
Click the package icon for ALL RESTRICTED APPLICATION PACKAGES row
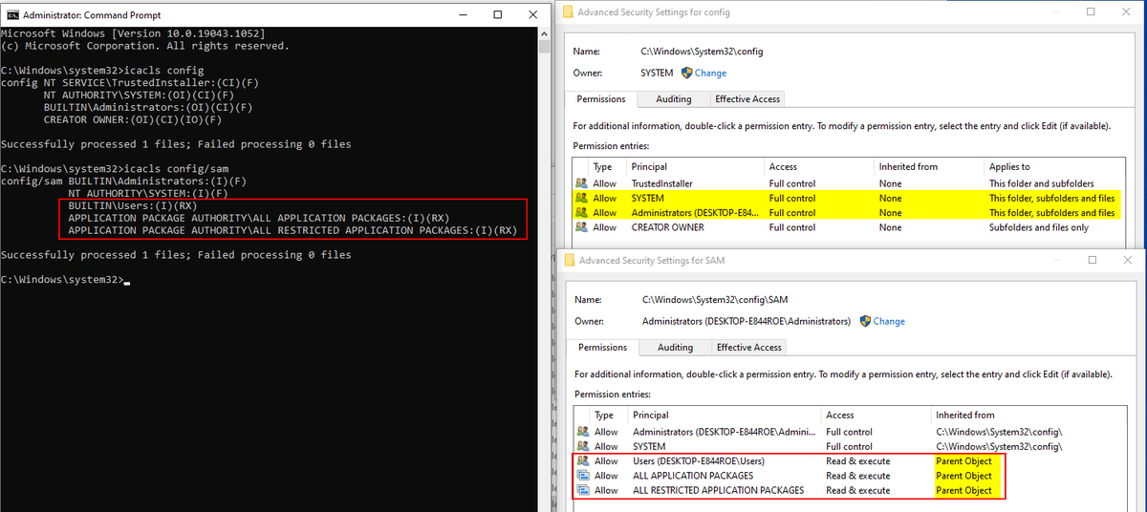[583, 490]
